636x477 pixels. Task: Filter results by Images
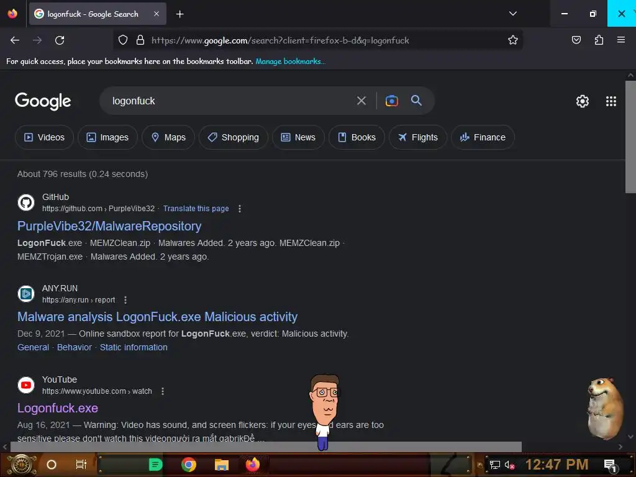pyautogui.click(x=107, y=137)
